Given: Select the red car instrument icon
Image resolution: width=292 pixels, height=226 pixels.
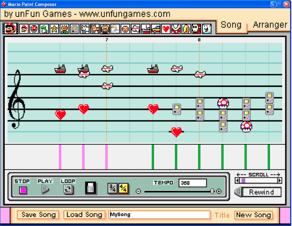Looking at the screenshot, I should pyautogui.click(x=156, y=29).
